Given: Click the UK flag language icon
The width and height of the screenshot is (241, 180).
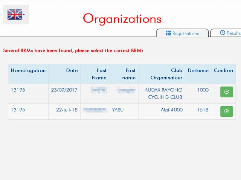Looking at the screenshot, I should tap(15, 15).
